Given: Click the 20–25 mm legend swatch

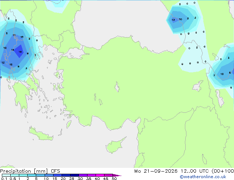Looking at the screenshot, I should click(66, 175).
